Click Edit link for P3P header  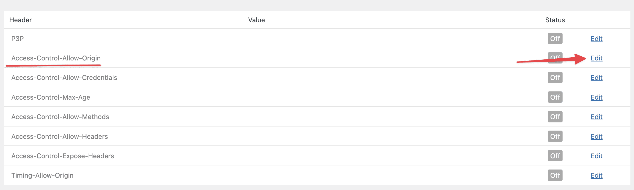[x=596, y=39]
